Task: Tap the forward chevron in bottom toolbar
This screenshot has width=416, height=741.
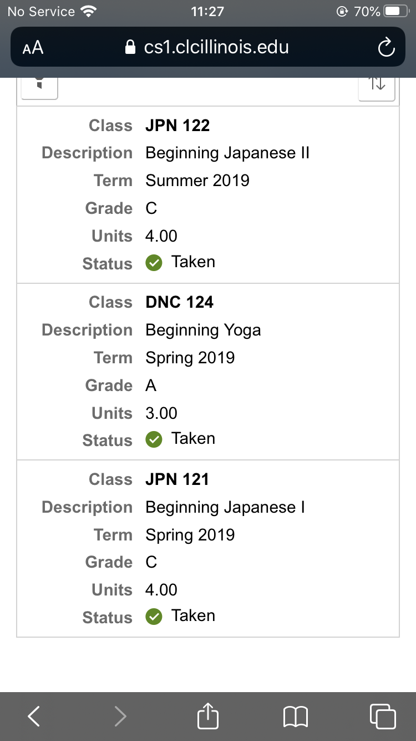Action: (x=120, y=717)
